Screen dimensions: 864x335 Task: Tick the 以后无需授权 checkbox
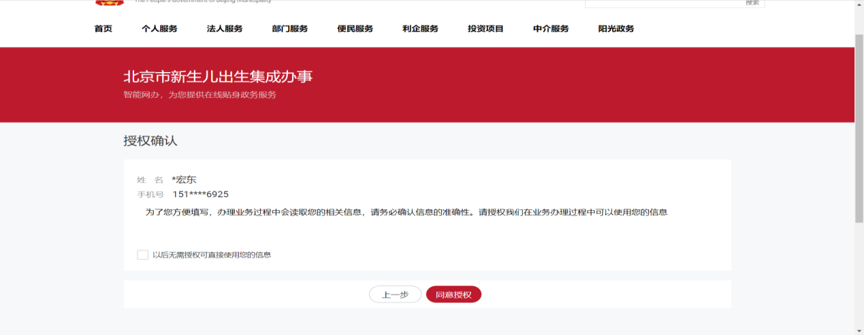[143, 255]
